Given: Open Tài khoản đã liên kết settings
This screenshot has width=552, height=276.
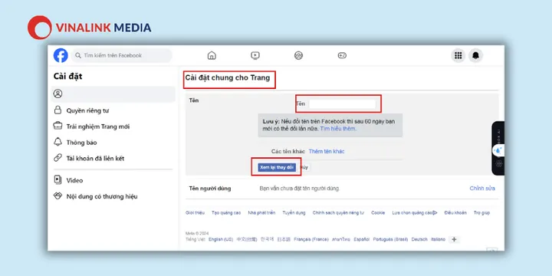Looking at the screenshot, I should 95,159.
